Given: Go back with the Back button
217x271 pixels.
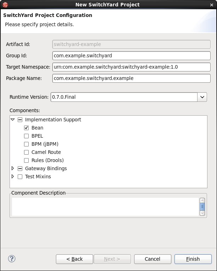Looking at the screenshot, I should pos(74,259).
